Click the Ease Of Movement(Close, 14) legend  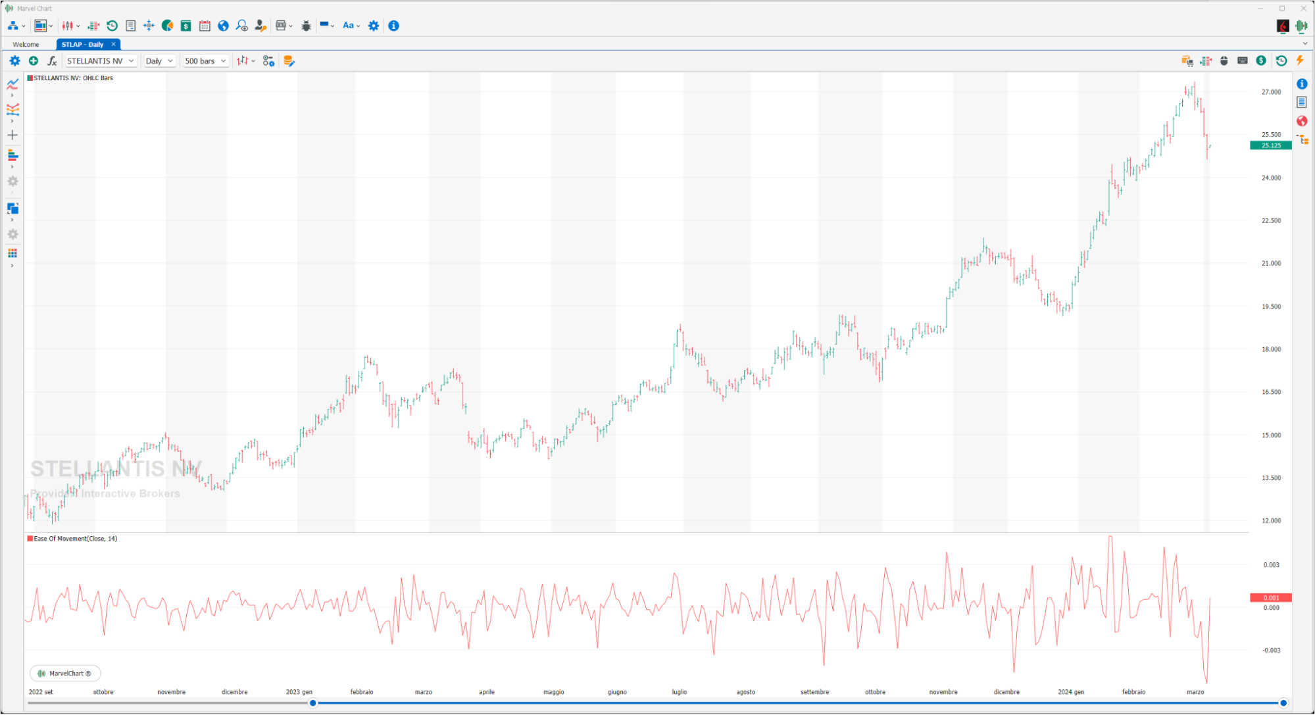coord(72,539)
